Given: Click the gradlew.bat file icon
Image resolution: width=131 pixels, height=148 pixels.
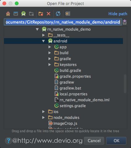Looking at the screenshot, I should [x=56, y=88].
